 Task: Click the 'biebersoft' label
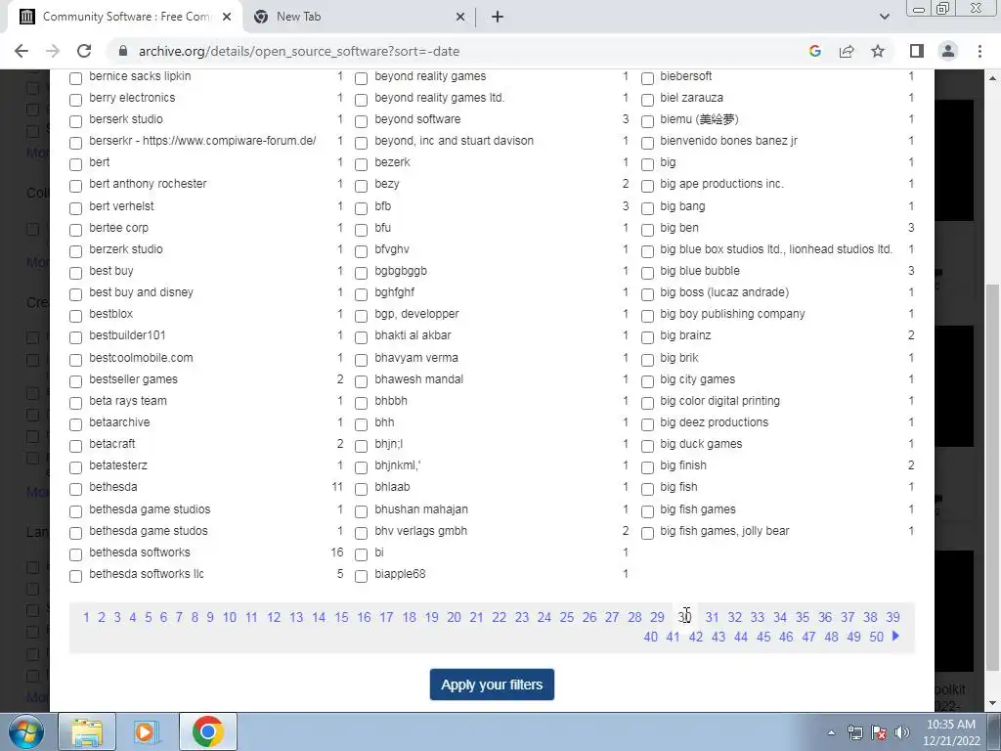(685, 76)
